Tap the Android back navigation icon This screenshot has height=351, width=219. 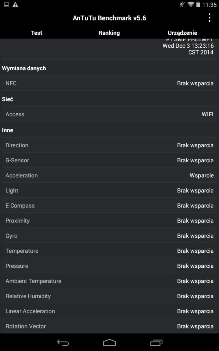[x=63, y=343]
